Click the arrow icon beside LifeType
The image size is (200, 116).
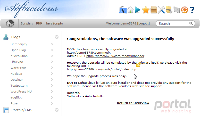(x=52, y=62)
